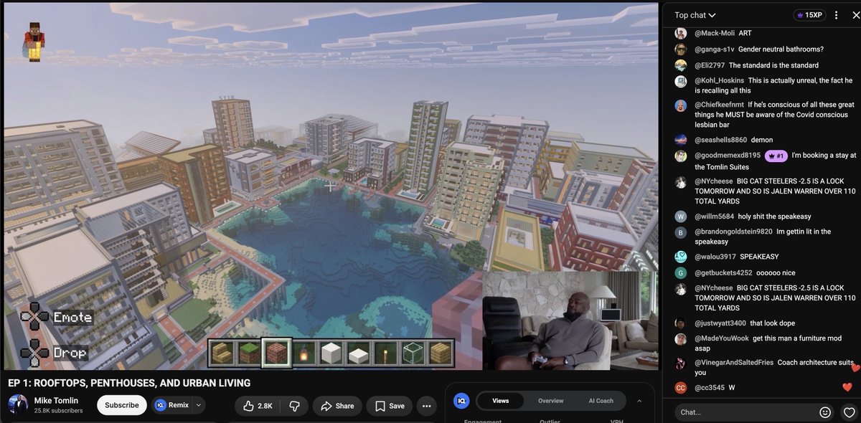The height and width of the screenshot is (423, 861).
Task: Subscribe to Mike Tomlin's channel
Action: click(122, 405)
